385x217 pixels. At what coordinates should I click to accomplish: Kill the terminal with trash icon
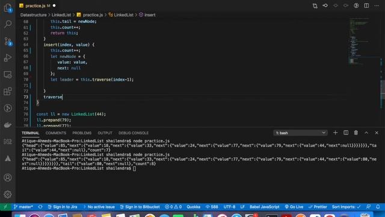coord(356,133)
